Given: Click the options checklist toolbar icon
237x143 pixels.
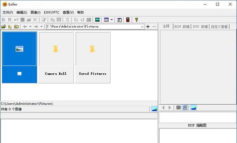Looking at the screenshot, I should [x=119, y=20].
